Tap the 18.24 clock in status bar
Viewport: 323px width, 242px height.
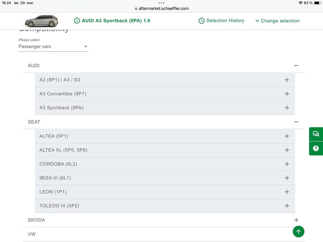6,3
